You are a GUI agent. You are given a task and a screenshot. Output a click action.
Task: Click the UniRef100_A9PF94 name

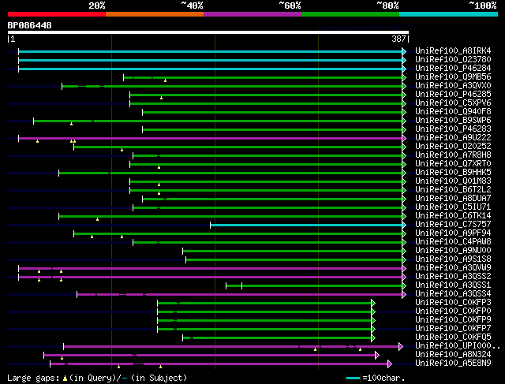coord(453,233)
